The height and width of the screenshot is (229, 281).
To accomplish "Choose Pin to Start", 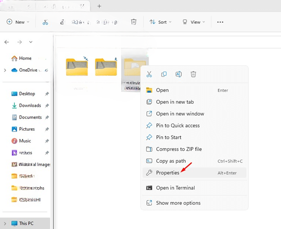I will pyautogui.click(x=195, y=137).
